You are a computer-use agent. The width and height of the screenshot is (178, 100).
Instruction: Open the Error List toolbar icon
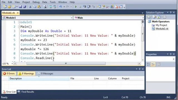tap(117, 7)
